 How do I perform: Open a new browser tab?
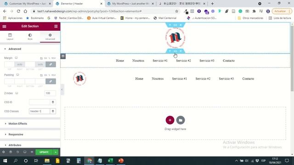pos(212,4)
